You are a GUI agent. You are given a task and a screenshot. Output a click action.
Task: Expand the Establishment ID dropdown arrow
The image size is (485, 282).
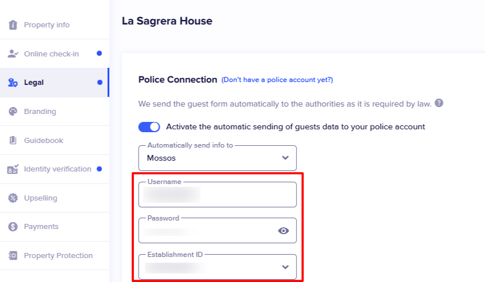(286, 267)
